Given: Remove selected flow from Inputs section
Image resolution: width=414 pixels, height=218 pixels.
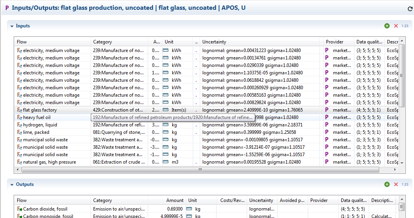Looking at the screenshot, I should click(x=396, y=26).
